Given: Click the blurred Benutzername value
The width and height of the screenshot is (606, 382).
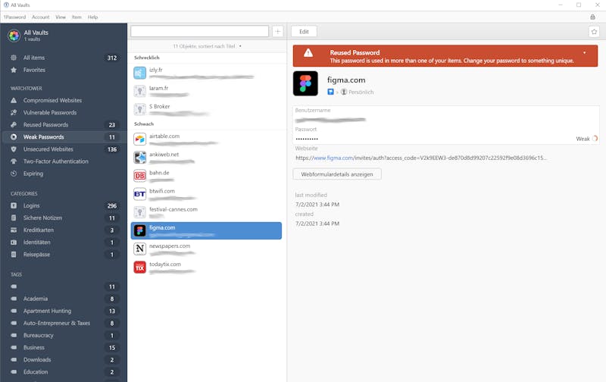Looking at the screenshot, I should point(330,120).
